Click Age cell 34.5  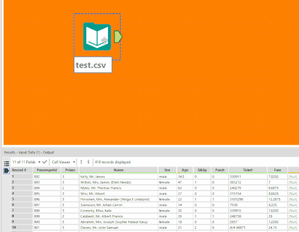(x=185, y=177)
